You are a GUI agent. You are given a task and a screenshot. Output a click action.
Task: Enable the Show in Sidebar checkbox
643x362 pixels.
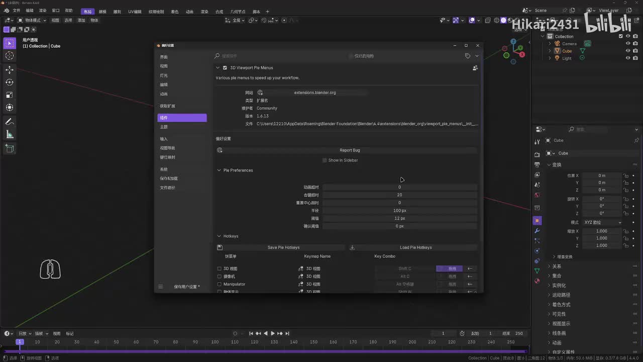[x=325, y=160]
